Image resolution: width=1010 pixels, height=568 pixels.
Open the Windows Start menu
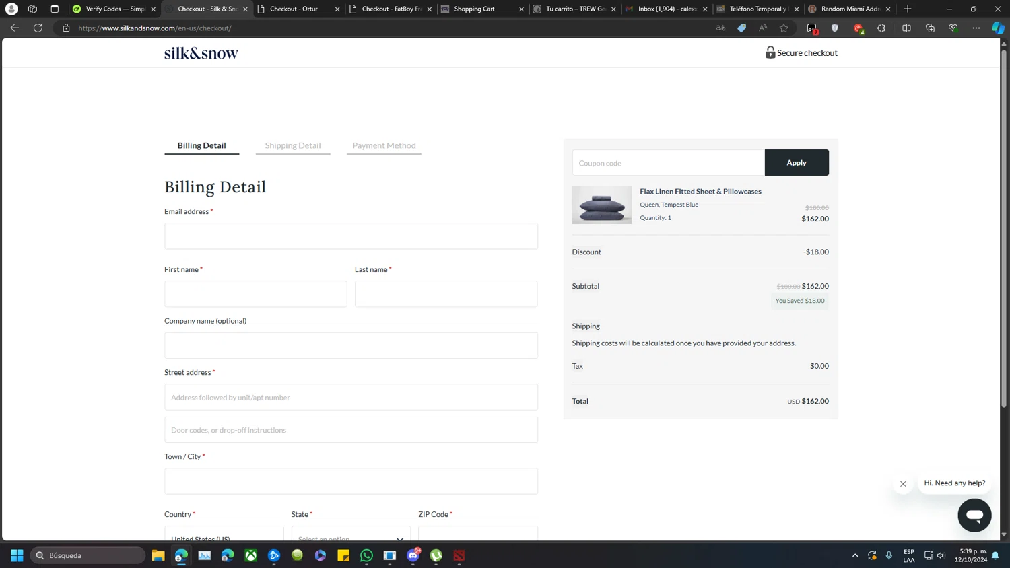17,555
